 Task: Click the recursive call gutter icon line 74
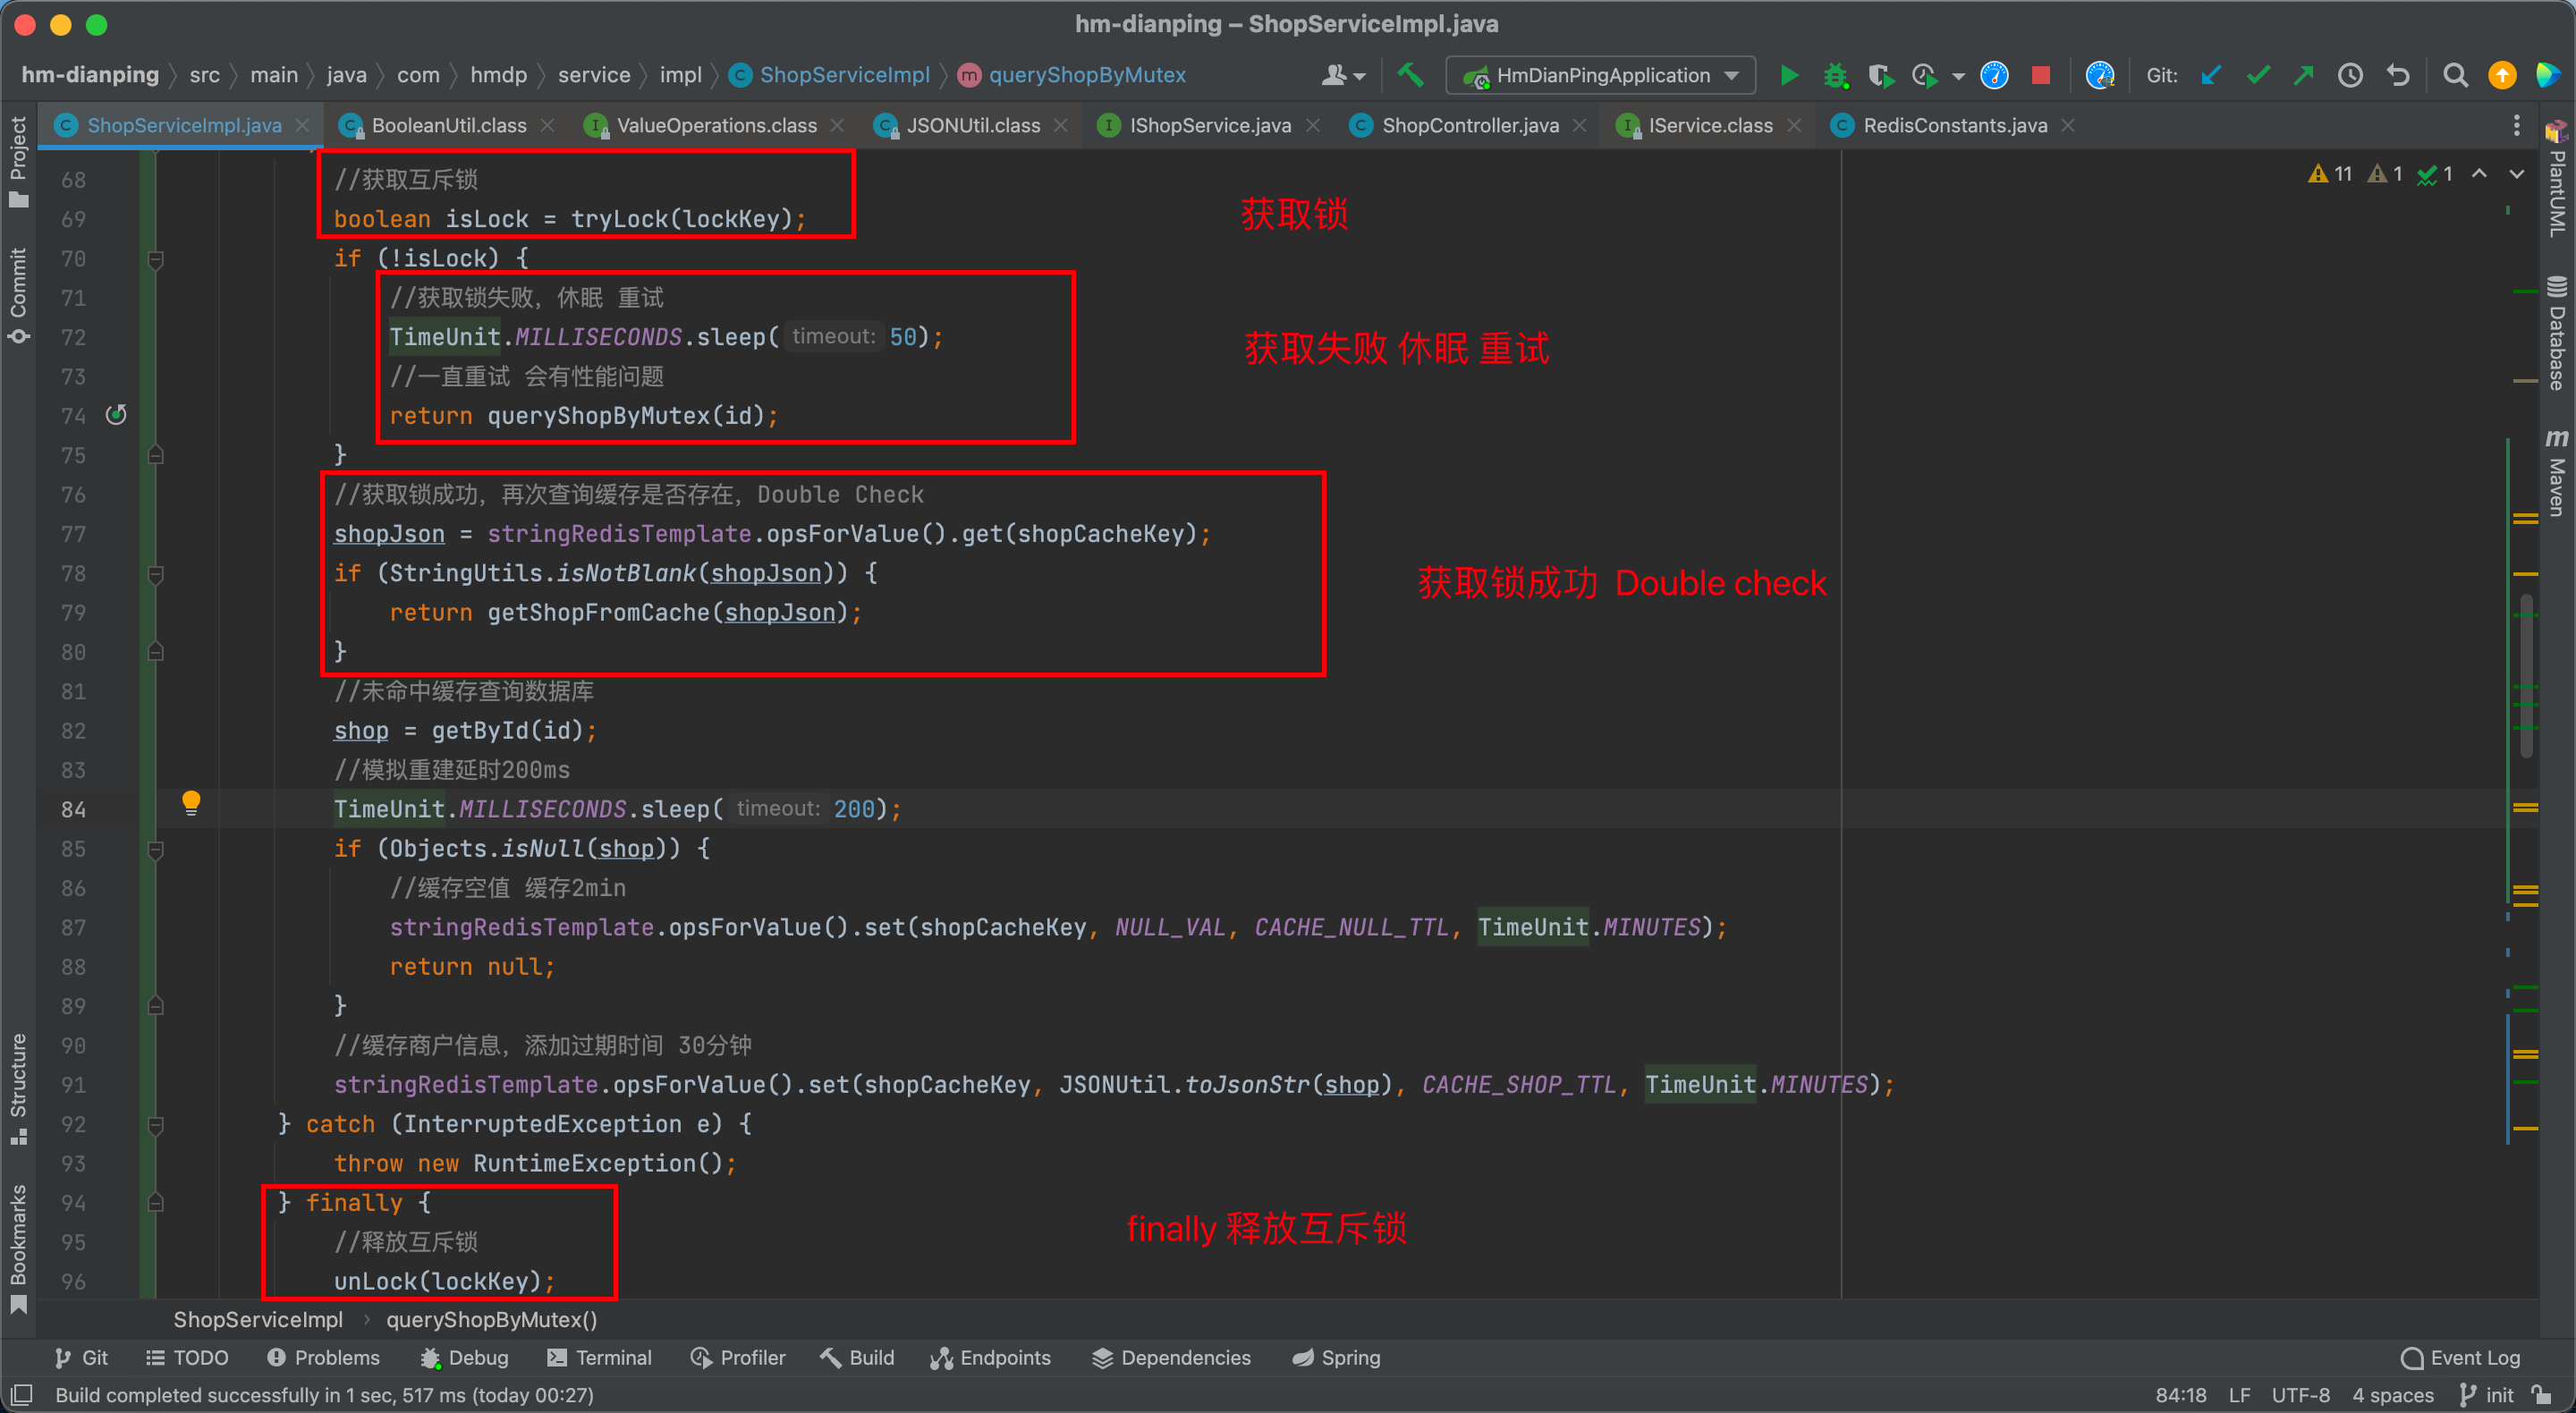click(x=116, y=414)
